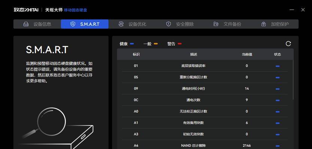Close the 天枢大师 window
Viewport: 312px width, 149px height.
tap(303, 10)
